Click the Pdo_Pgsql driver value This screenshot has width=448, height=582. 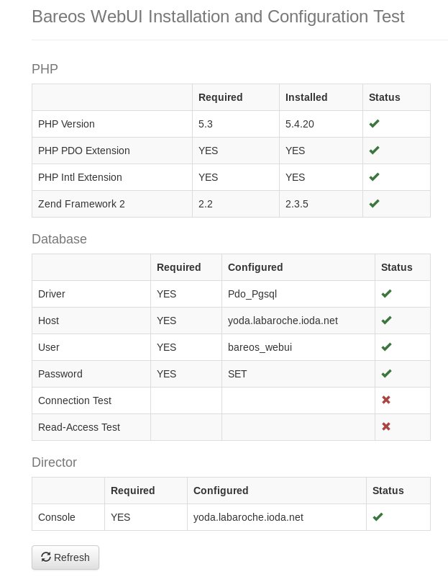pos(252,294)
